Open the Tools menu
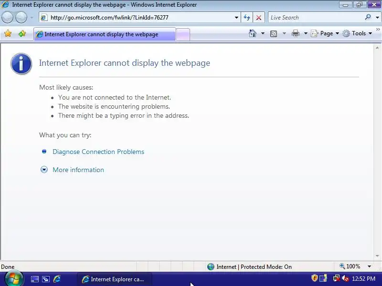Screen dimensions: 382x286 [x=357, y=33]
